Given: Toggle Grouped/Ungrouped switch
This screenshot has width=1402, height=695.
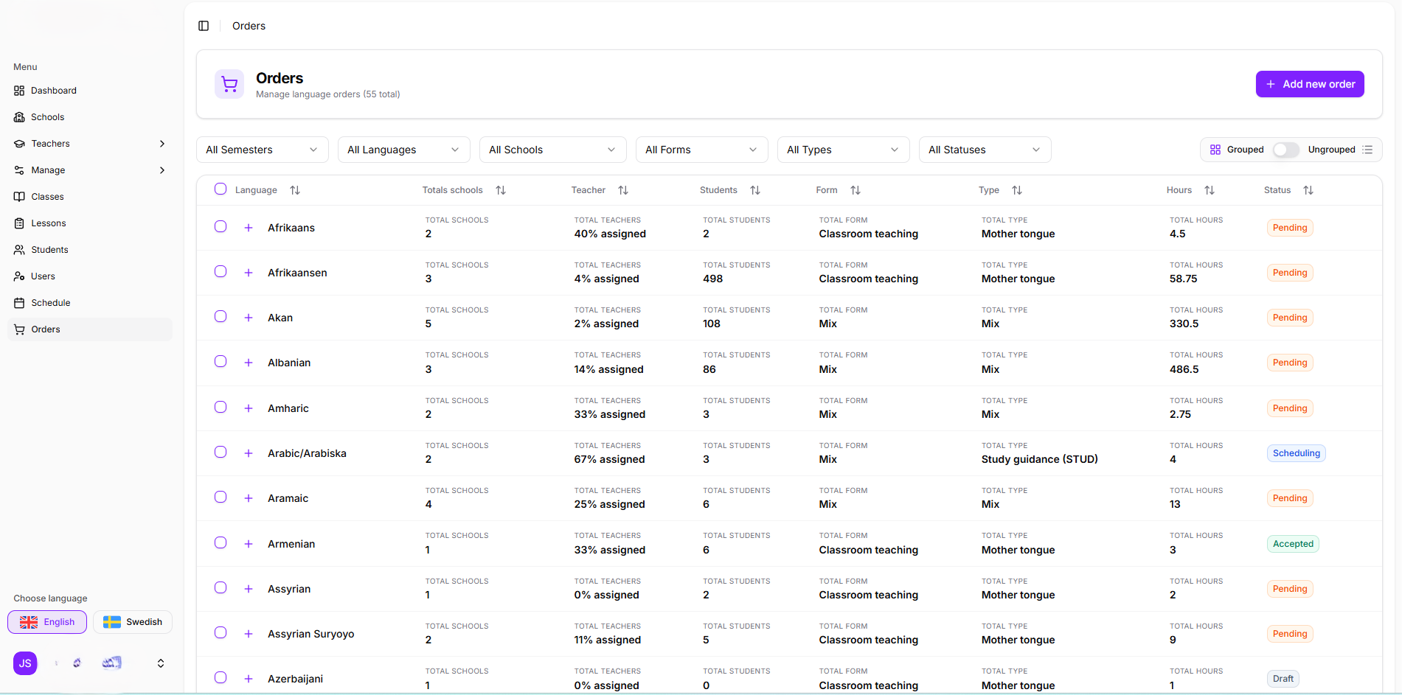Looking at the screenshot, I should [1285, 150].
